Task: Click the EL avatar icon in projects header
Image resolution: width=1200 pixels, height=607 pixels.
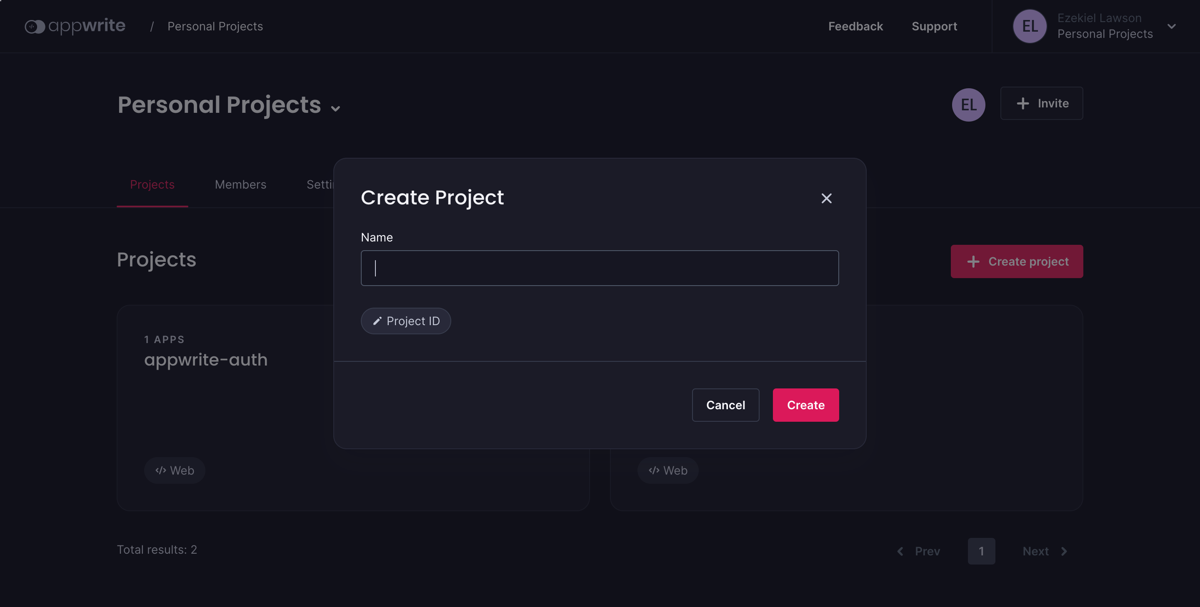Action: [x=969, y=103]
